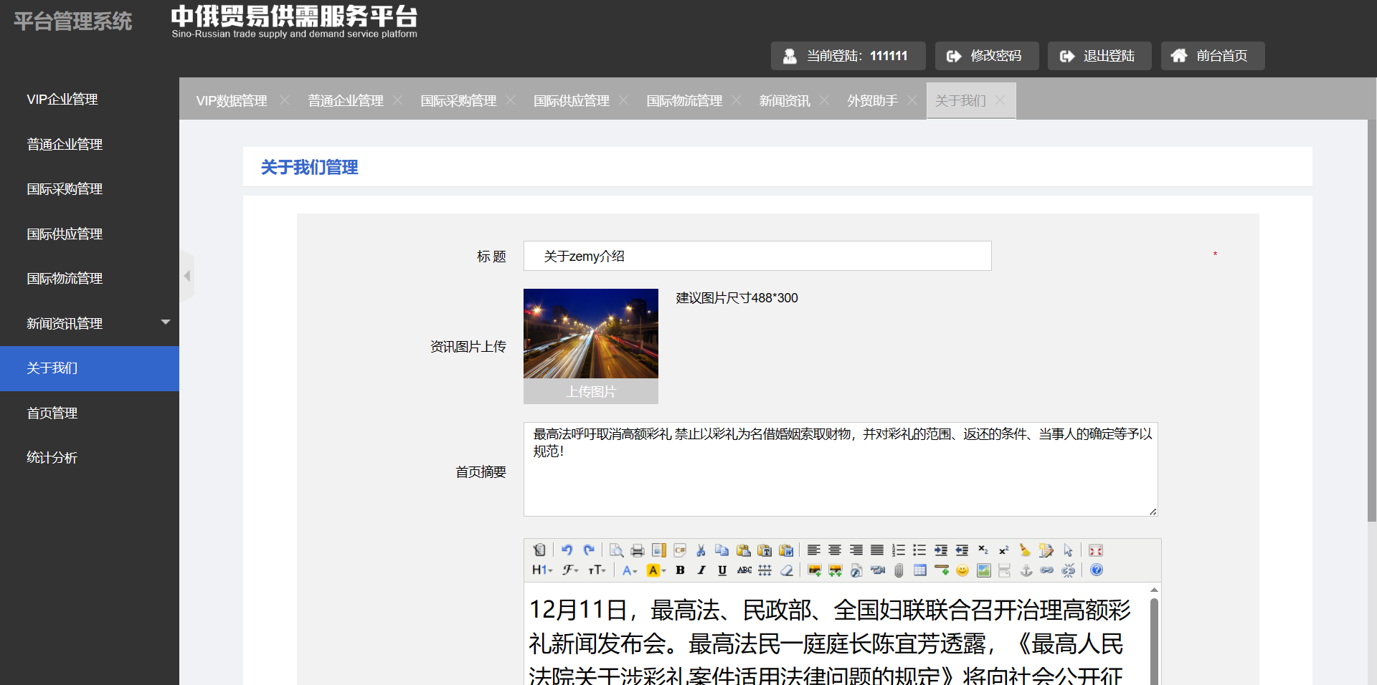Insert horizontal rule icon
The image size is (1377, 685).
tap(942, 570)
